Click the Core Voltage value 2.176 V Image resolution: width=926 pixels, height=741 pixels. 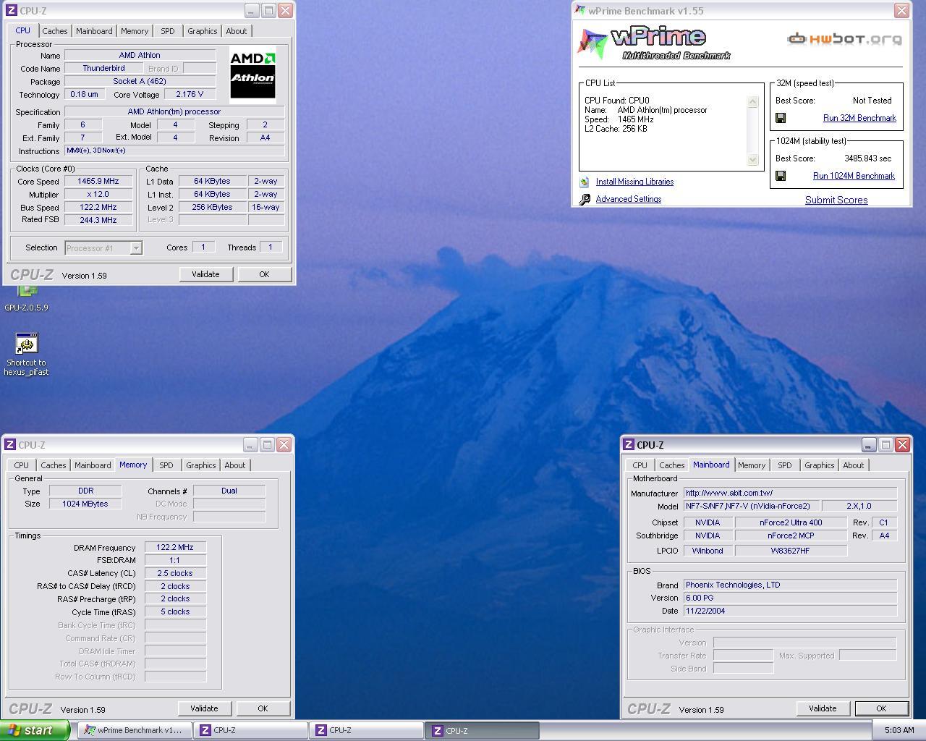[190, 95]
